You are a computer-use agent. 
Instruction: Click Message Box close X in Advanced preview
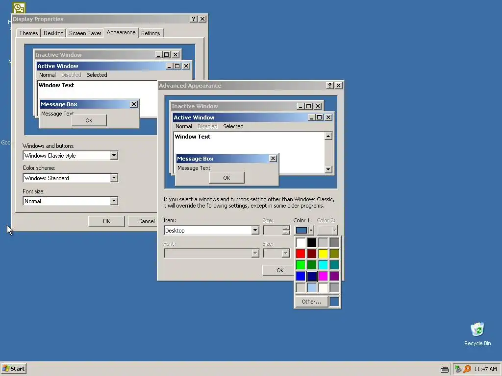(273, 158)
